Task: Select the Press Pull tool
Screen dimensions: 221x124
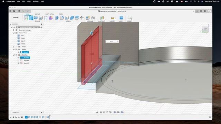Action: tap(57, 18)
